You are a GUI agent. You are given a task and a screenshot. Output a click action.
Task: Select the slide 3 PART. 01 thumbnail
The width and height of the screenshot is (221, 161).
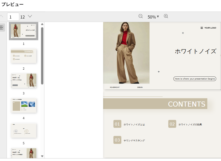[x=24, y=81]
